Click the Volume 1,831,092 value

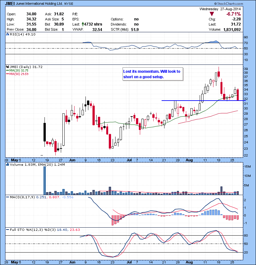point(232,30)
